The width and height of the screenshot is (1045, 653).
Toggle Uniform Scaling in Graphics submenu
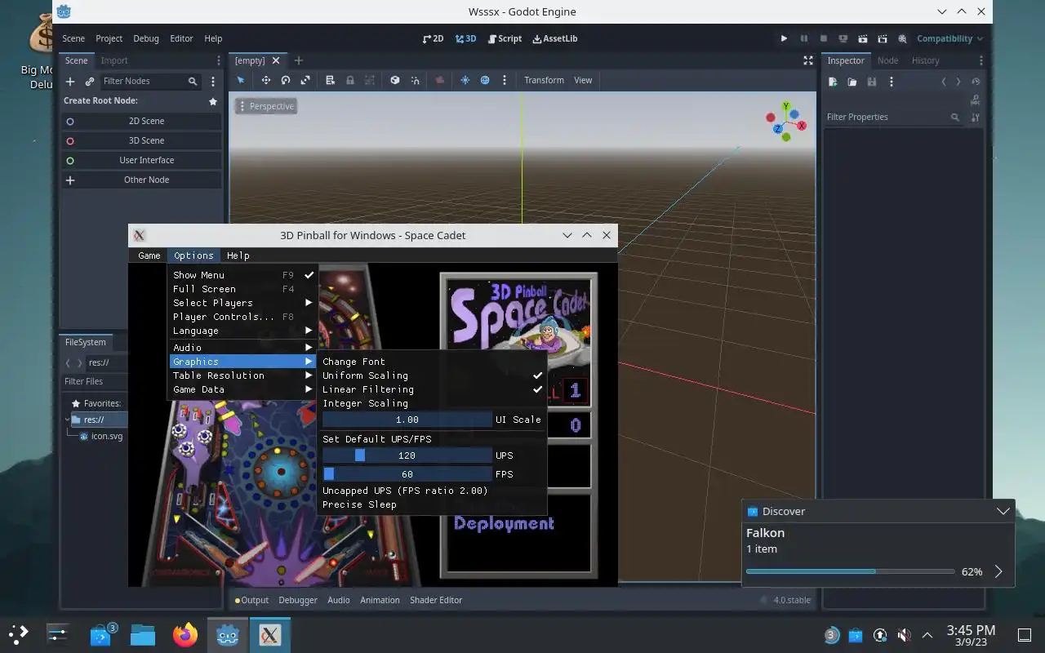432,375
